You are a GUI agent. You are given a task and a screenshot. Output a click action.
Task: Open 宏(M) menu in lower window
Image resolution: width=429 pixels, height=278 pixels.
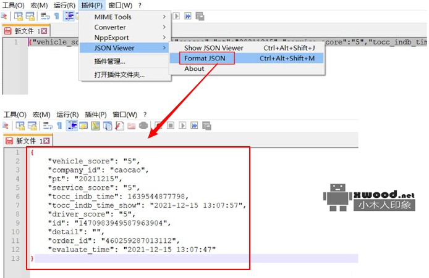click(41, 115)
